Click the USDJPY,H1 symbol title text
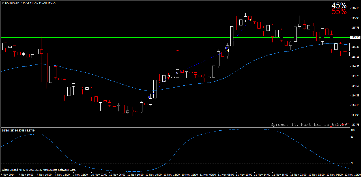The width and height of the screenshot is (361, 177). coord(12,3)
